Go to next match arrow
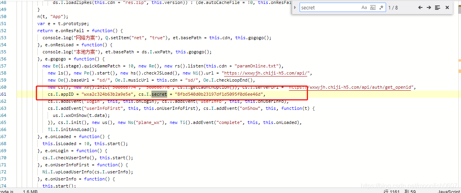461x193 pixels. (429, 7)
